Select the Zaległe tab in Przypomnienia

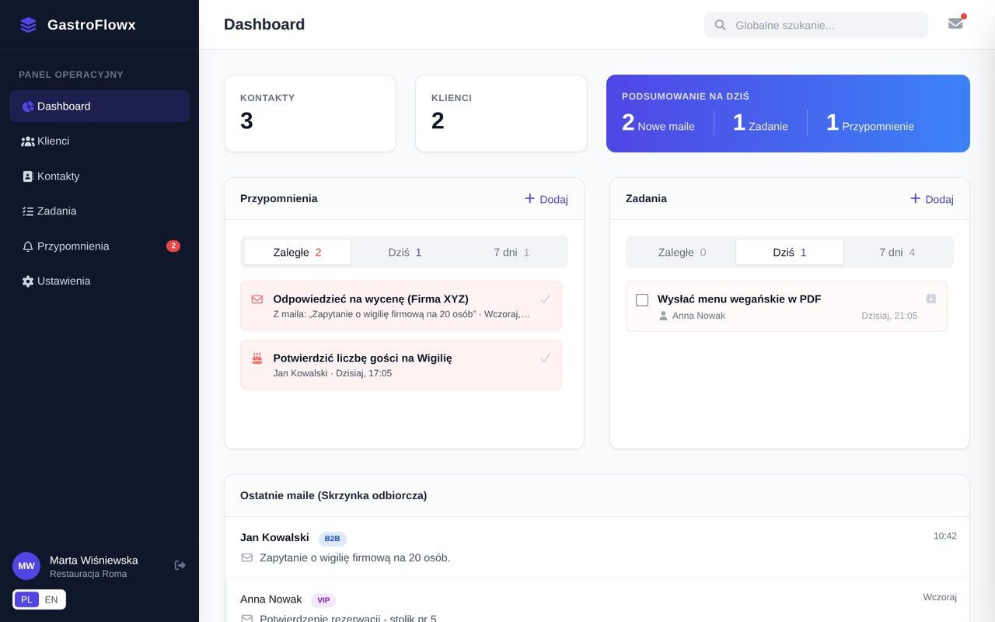(297, 252)
